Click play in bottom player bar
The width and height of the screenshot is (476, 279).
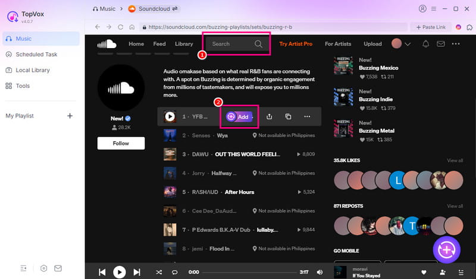pos(120,272)
